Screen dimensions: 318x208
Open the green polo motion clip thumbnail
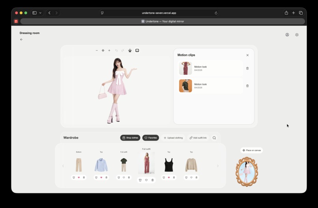(x=185, y=86)
